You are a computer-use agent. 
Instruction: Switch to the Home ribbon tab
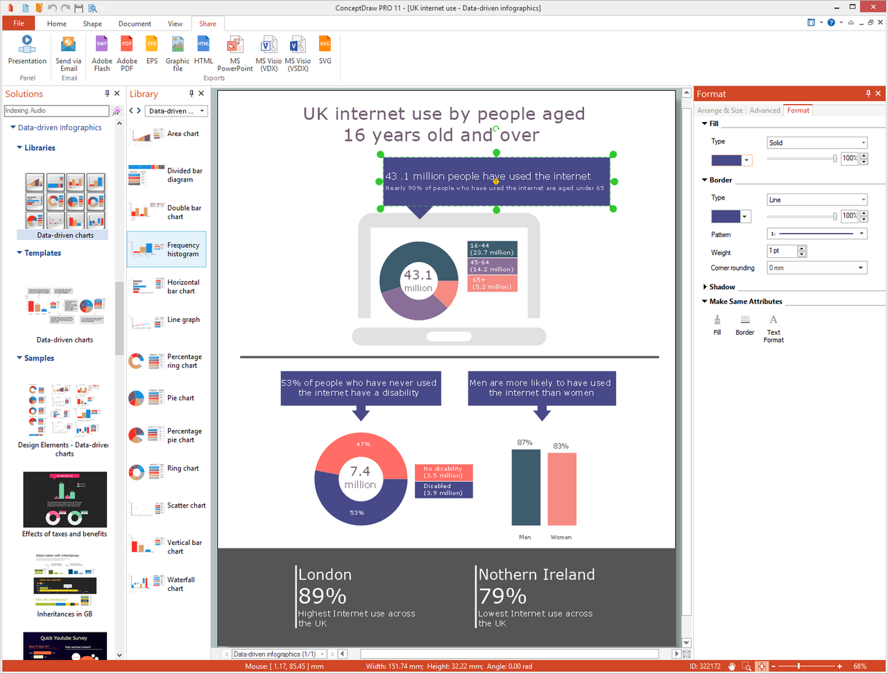click(x=56, y=23)
